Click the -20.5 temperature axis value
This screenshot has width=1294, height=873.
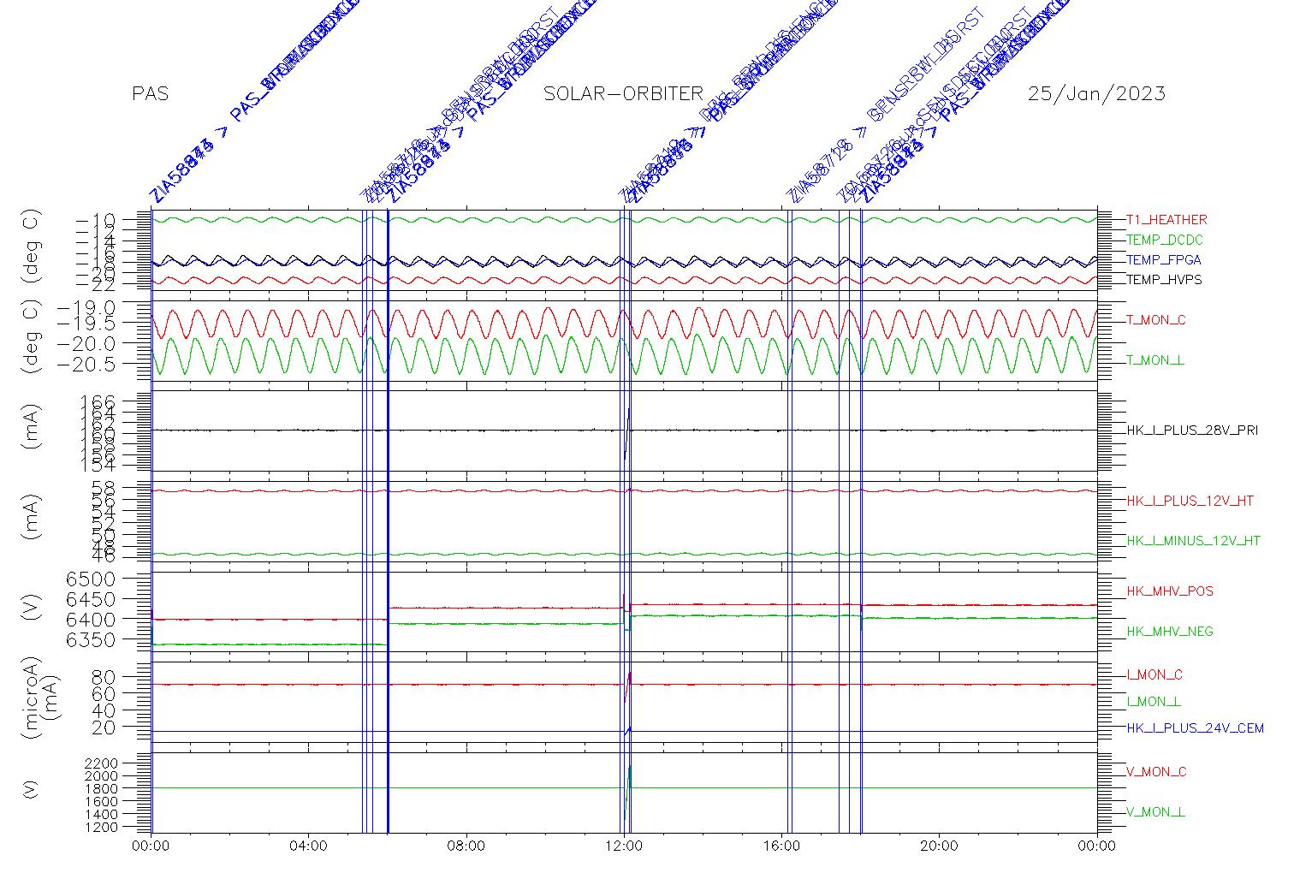[86, 364]
